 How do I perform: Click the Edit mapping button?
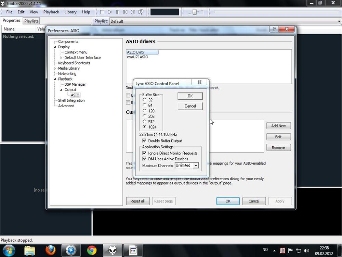278,137
